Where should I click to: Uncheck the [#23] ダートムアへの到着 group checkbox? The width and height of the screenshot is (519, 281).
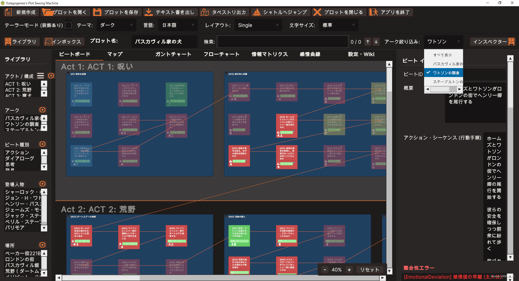69,216
